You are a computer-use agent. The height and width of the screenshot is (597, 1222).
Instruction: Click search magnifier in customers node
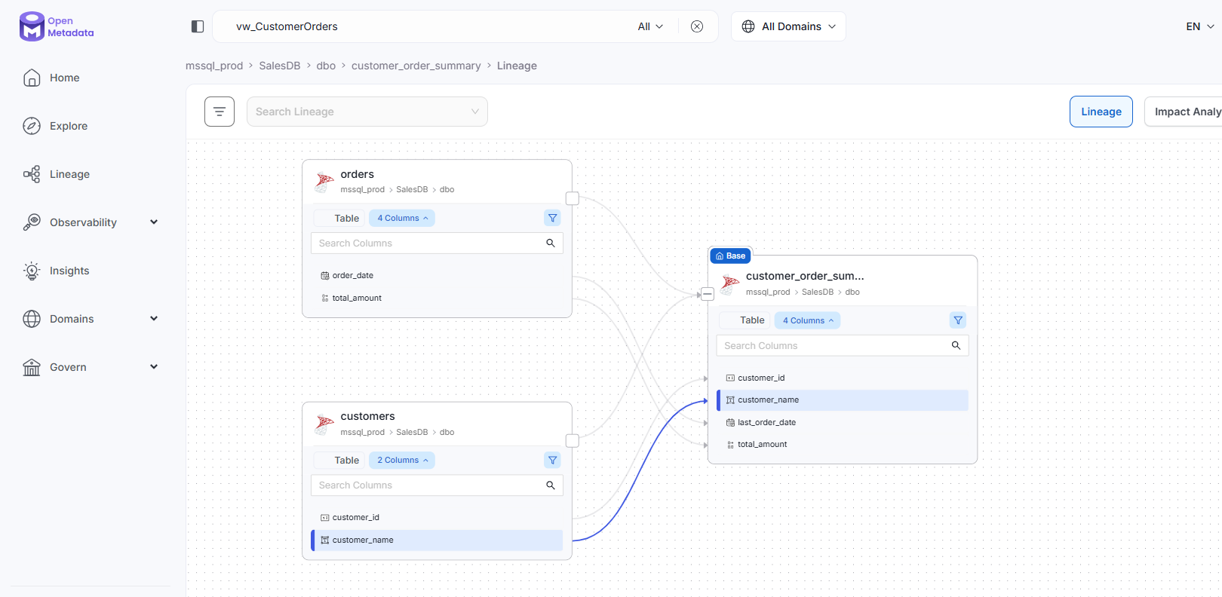point(551,485)
